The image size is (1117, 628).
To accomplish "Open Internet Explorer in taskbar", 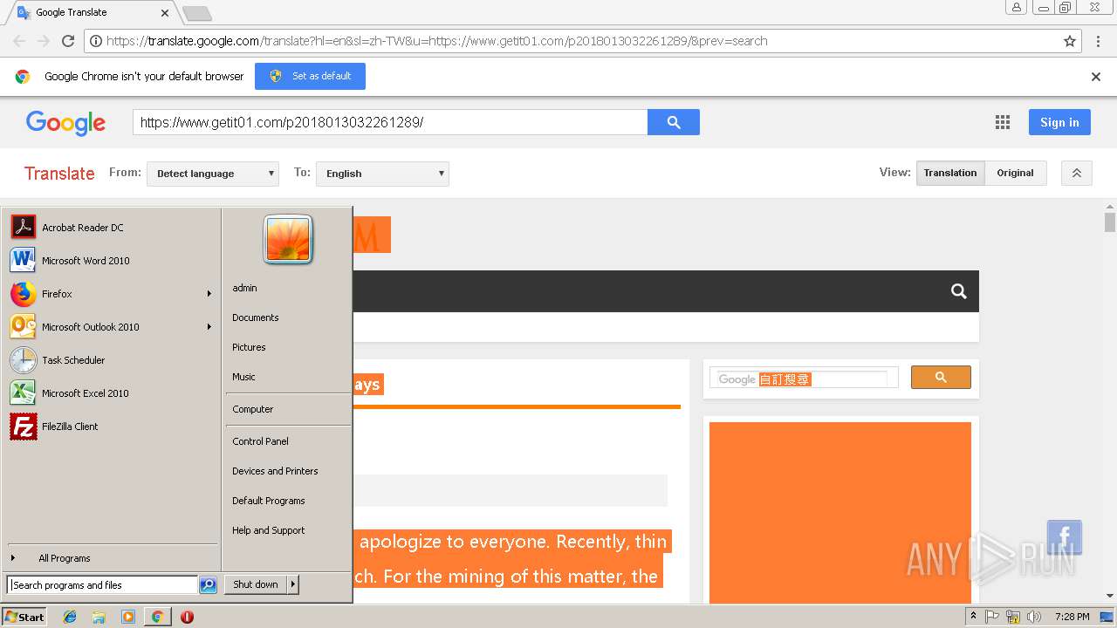I will tap(70, 617).
